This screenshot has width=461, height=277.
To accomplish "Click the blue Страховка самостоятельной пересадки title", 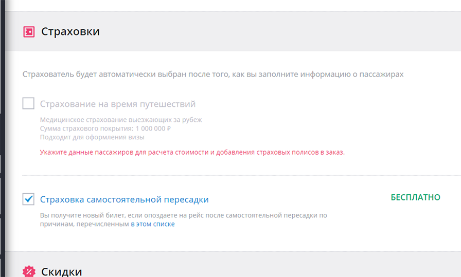I will click(124, 199).
